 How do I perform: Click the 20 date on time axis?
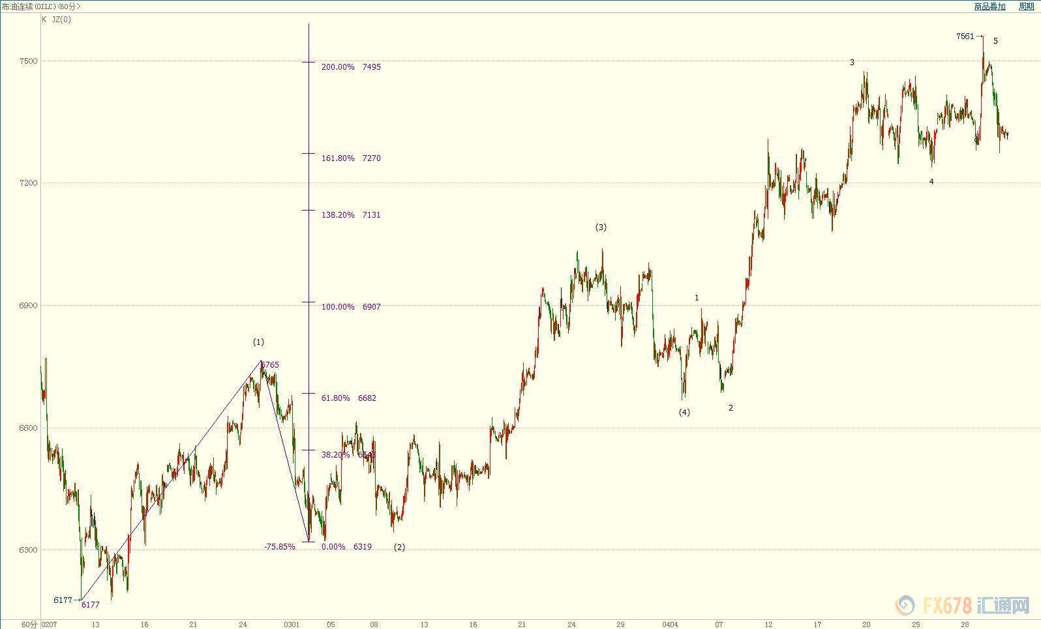(867, 624)
